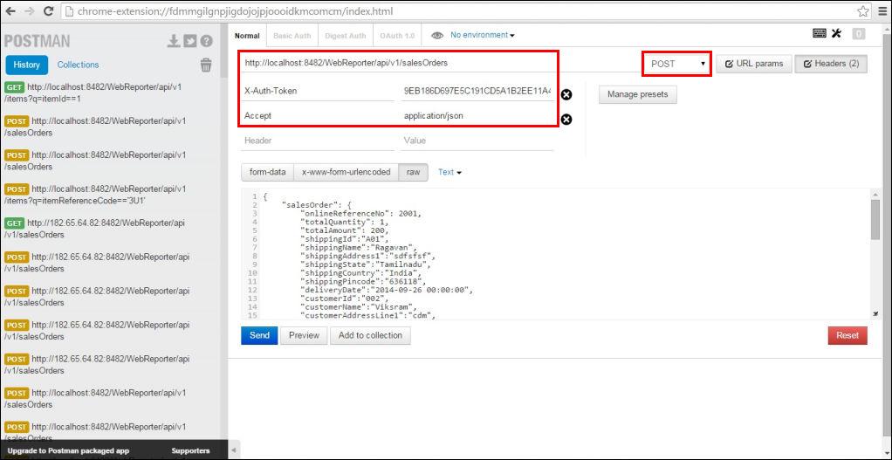Select the Digest Auth tab

click(346, 35)
